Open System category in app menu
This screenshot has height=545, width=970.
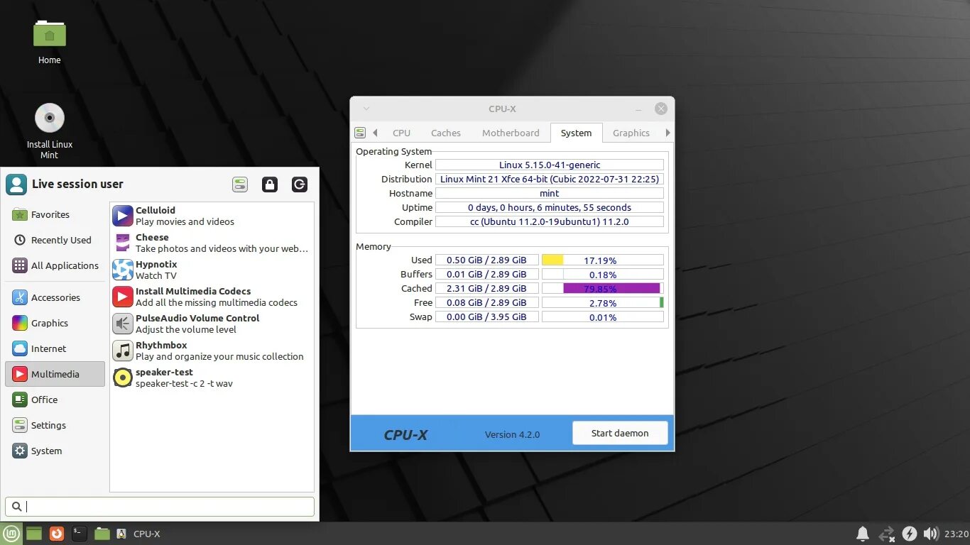click(55, 451)
